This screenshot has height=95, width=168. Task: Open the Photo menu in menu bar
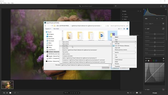(x=5, y=3)
